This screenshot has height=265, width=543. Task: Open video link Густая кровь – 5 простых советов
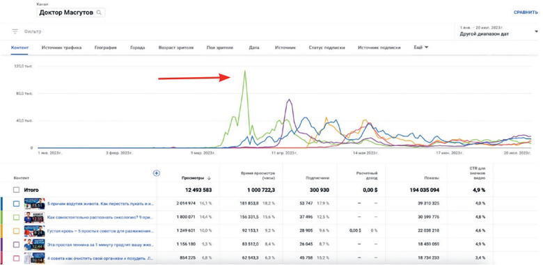point(100,231)
